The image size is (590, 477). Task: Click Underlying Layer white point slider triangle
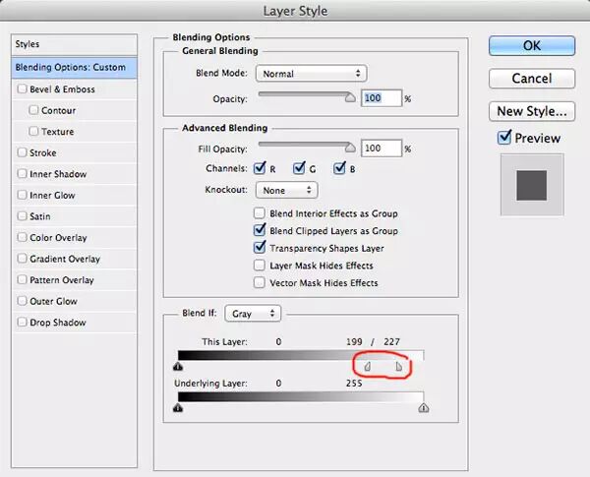[424, 407]
